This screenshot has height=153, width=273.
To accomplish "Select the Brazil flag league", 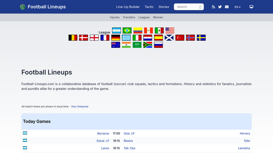I will [x=127, y=31].
